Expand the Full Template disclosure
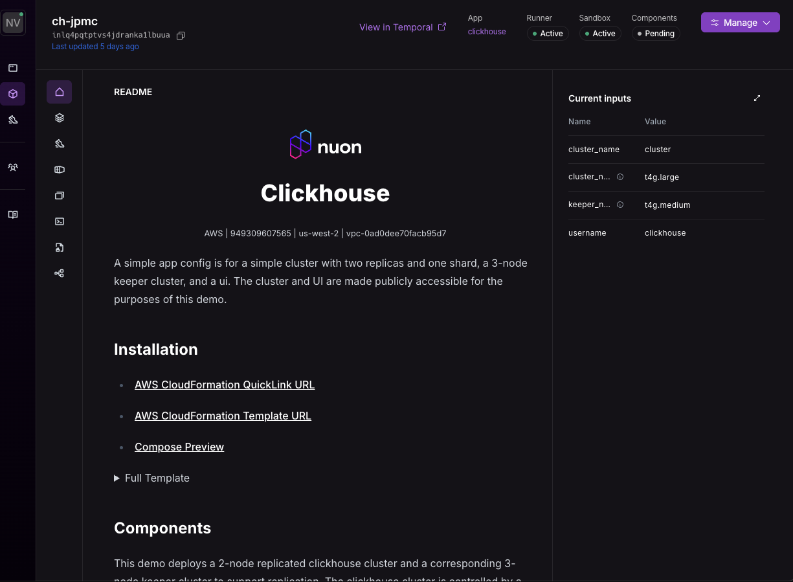 click(x=152, y=478)
